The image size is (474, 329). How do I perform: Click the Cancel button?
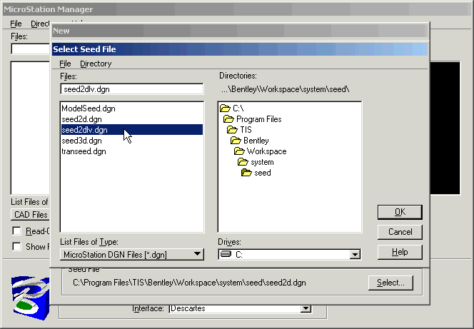click(400, 232)
